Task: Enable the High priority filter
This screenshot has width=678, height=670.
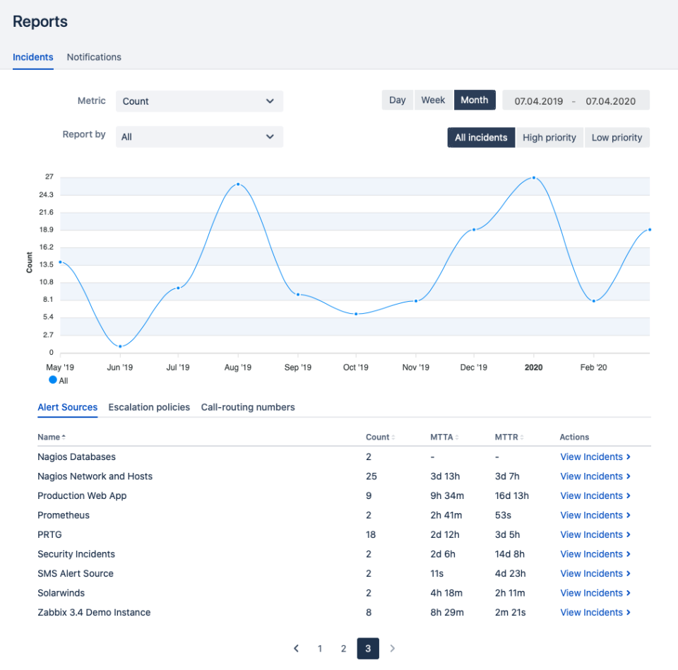Action: (x=549, y=137)
